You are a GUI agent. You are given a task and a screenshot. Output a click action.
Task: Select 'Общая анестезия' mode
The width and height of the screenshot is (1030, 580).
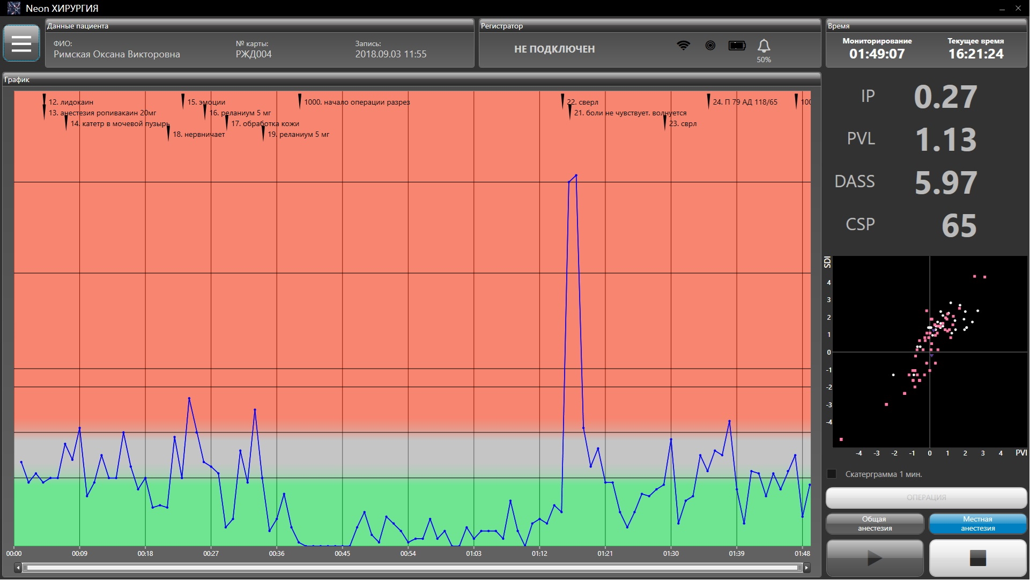click(875, 524)
